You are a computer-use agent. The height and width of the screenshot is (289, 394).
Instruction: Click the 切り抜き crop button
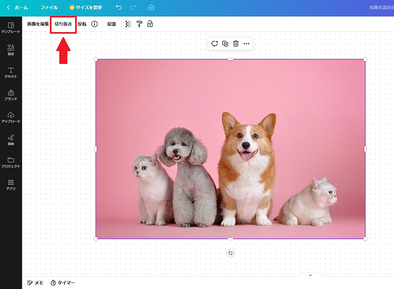tap(63, 24)
